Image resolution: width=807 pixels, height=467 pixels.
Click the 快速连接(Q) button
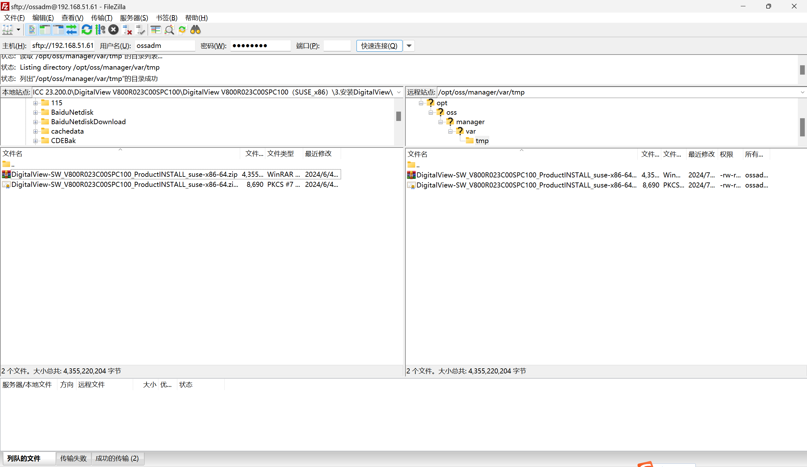379,46
